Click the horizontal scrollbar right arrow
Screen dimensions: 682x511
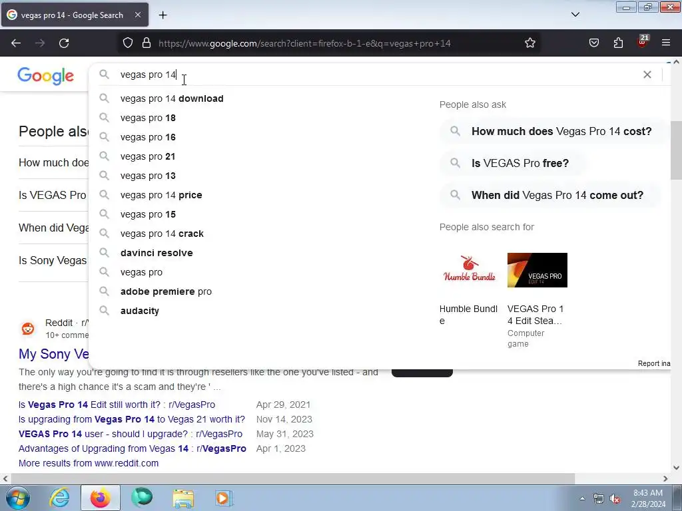point(665,478)
